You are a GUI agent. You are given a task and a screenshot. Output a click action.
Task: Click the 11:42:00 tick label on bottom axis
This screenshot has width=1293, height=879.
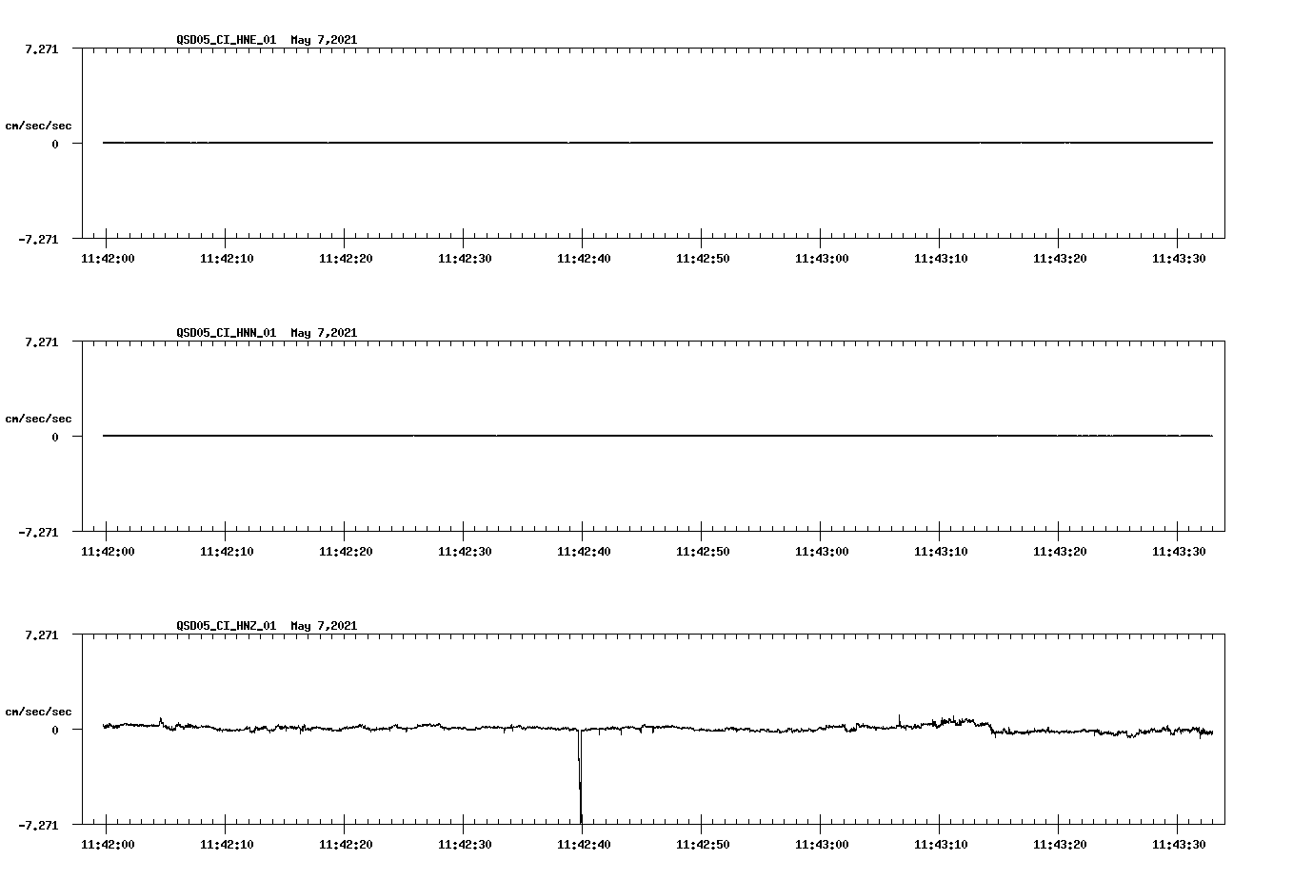click(108, 843)
